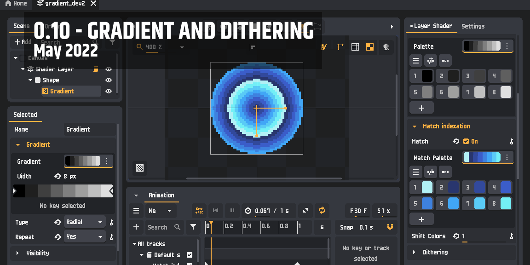Toggle the Match On checkbox
The image size is (530, 265).
tap(466, 141)
